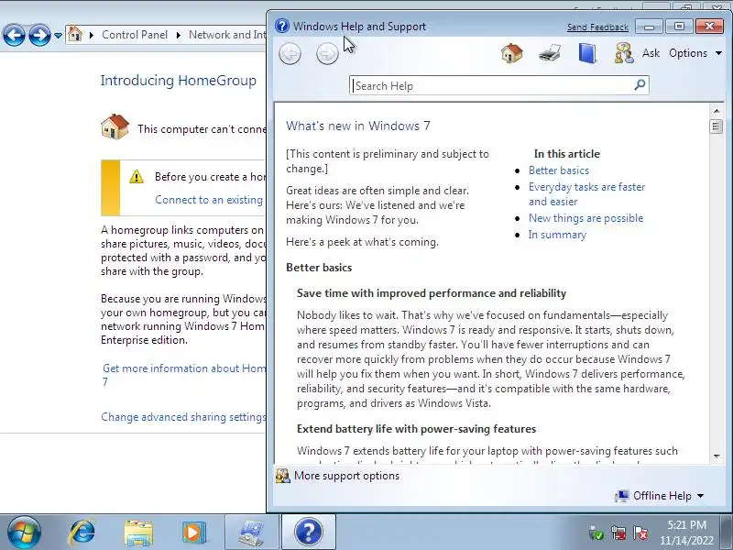Expand the Offline Help dropdown

click(x=700, y=496)
